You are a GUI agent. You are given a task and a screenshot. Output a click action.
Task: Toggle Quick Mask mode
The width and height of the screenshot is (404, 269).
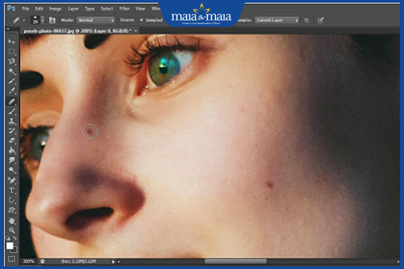coord(11,259)
